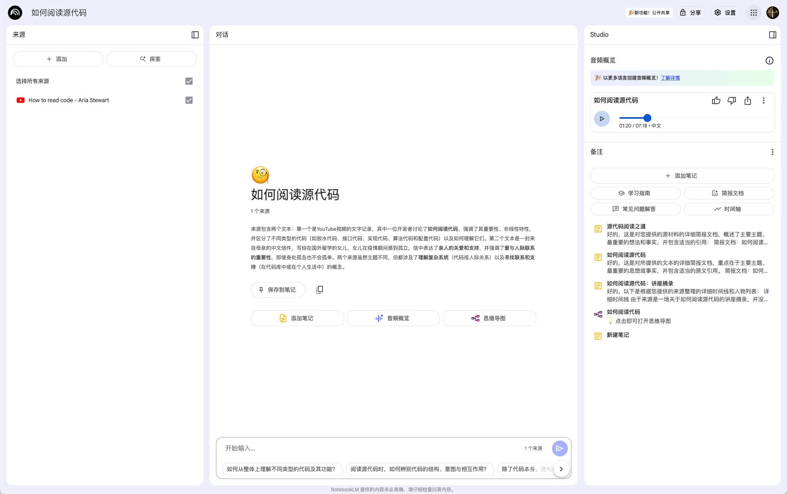Screen dimensions: 787x494
Task: Click the notebook title 如何阅读源代码 in the header
Action: click(x=59, y=13)
